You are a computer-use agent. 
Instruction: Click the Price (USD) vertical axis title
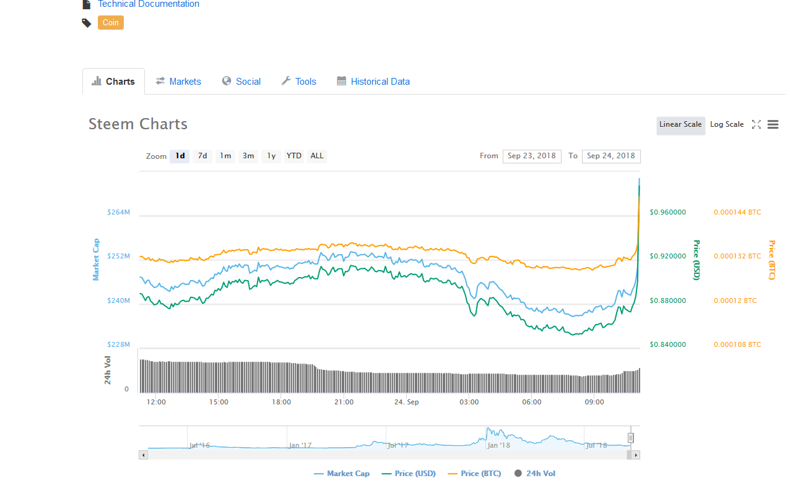pos(696,260)
